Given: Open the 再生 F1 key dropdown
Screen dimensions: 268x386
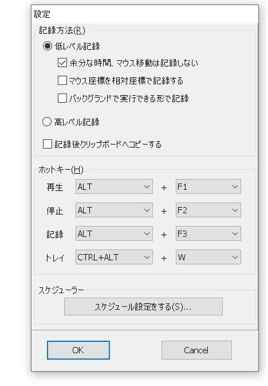Looking at the screenshot, I should tap(208, 186).
